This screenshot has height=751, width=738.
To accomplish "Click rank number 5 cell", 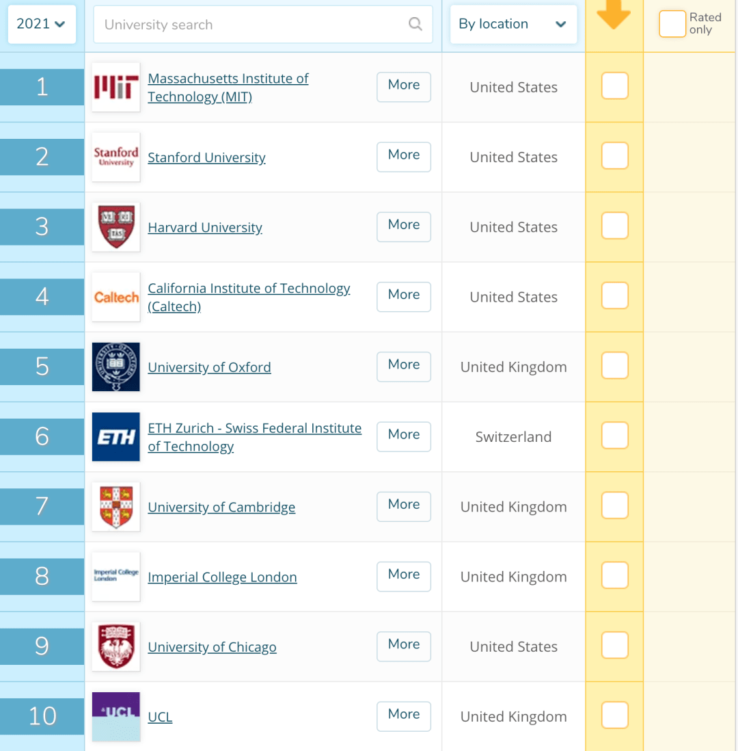I will click(42, 367).
